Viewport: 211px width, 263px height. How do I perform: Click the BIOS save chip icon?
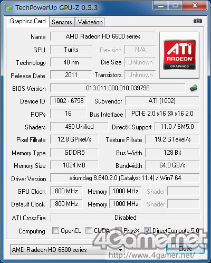coord(194,88)
